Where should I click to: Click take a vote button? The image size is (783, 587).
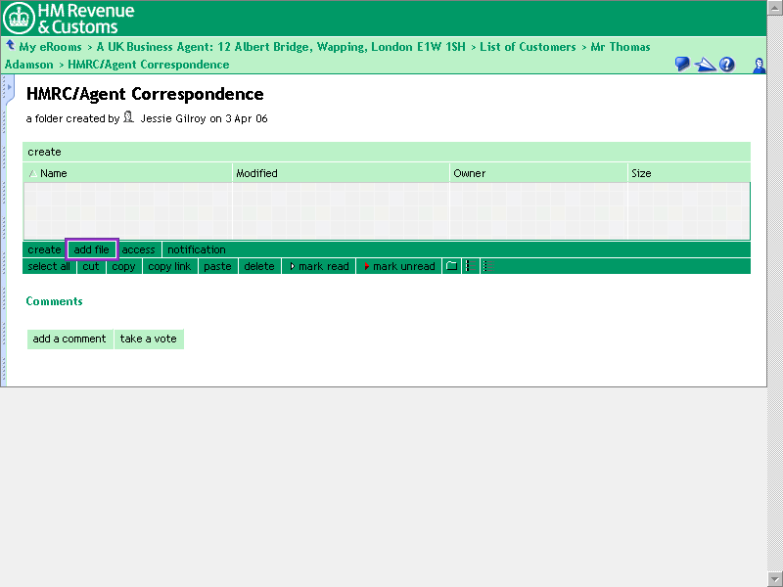(149, 339)
